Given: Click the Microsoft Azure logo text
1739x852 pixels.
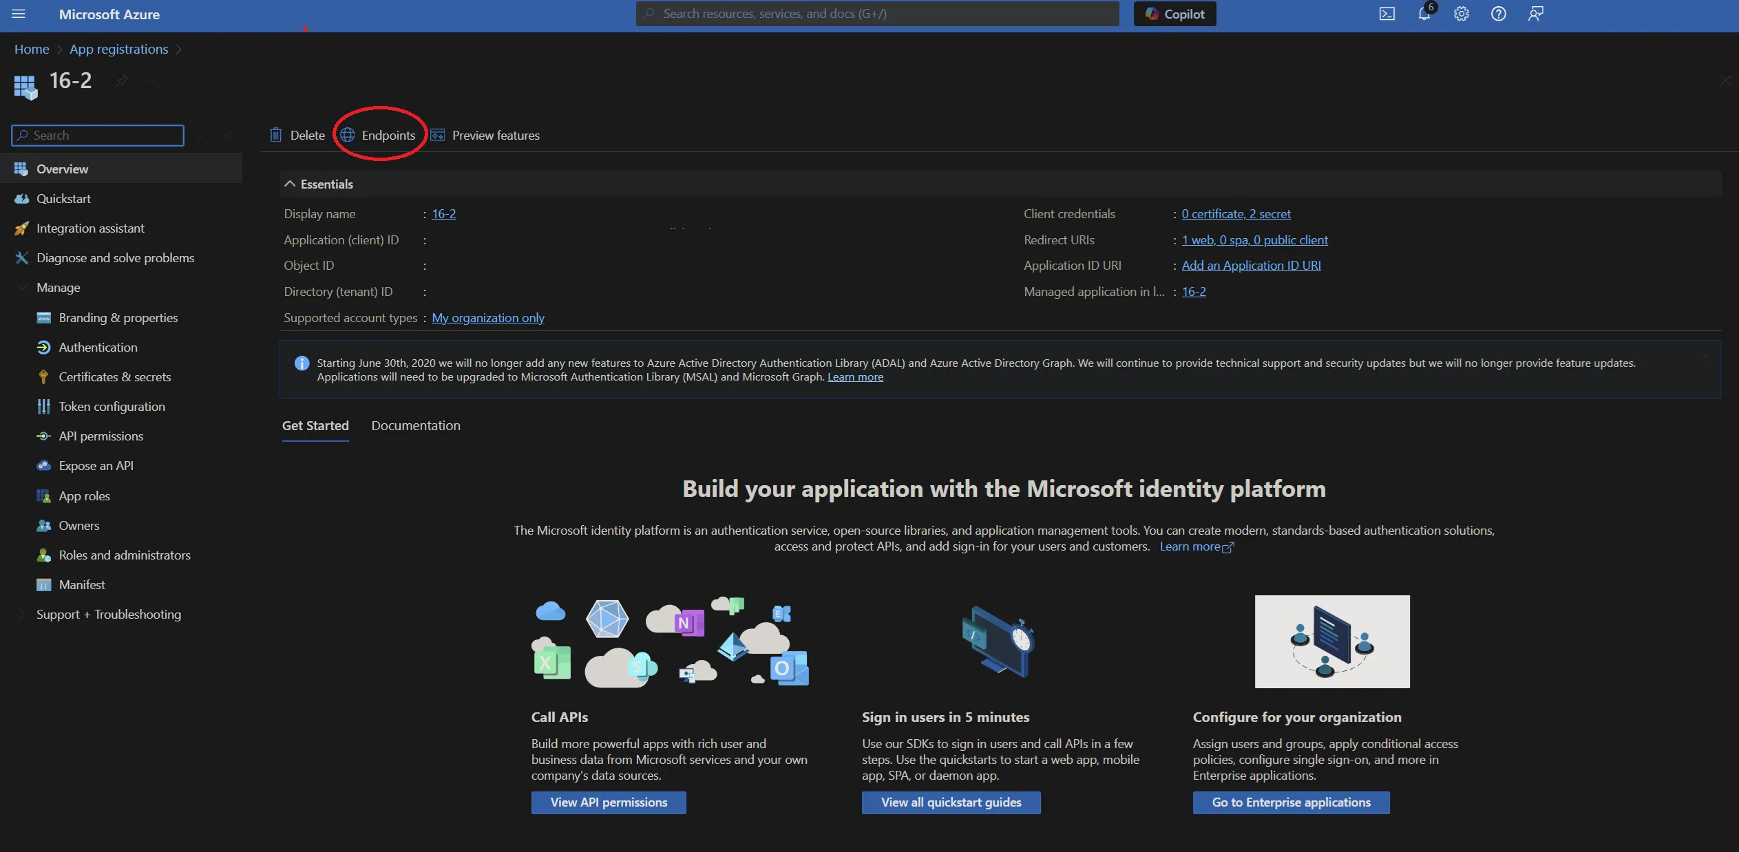Looking at the screenshot, I should (x=109, y=14).
